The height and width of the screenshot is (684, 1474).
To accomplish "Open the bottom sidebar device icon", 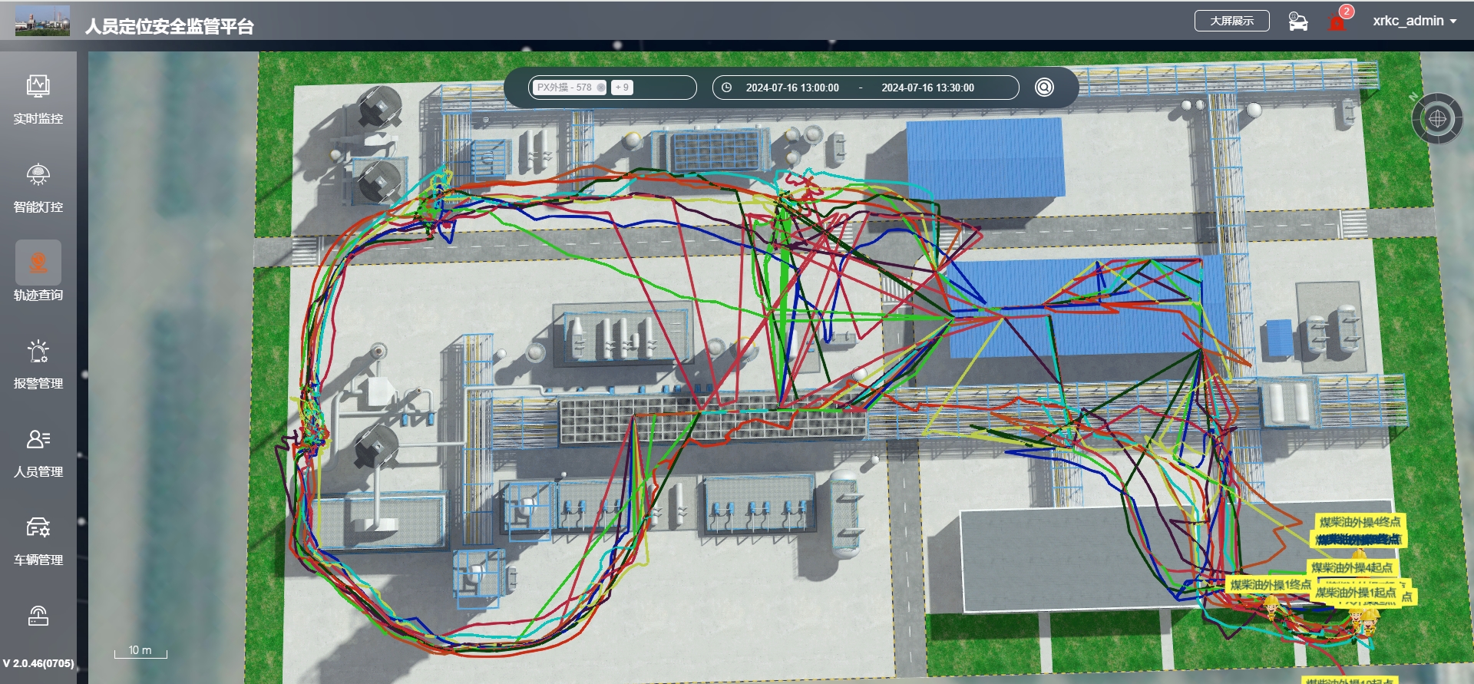I will (x=38, y=616).
